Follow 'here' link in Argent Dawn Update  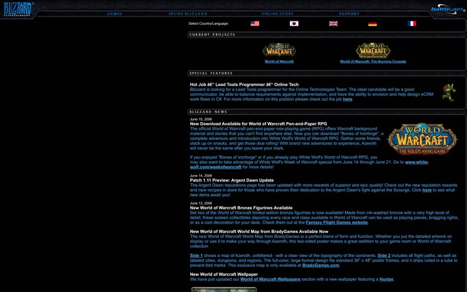[427, 190]
